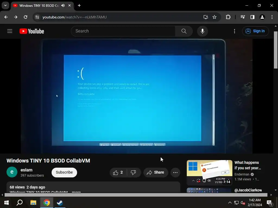
Task: Open media controls icon in toolbar
Action: 243,17
